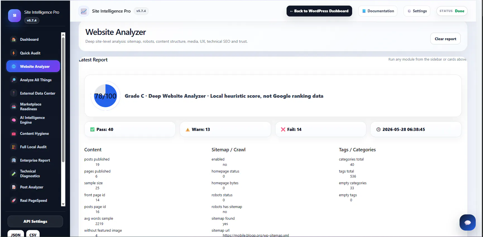The image size is (483, 237).
Task: Click the sidebar scrollbar up arrow
Action: point(63,35)
